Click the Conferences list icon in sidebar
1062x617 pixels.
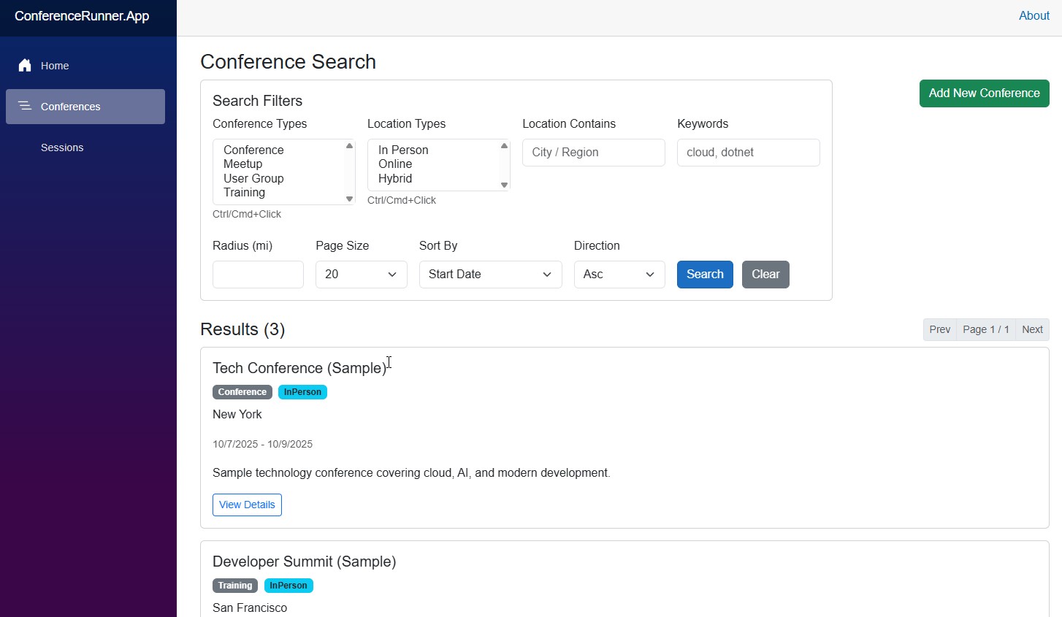(x=25, y=107)
